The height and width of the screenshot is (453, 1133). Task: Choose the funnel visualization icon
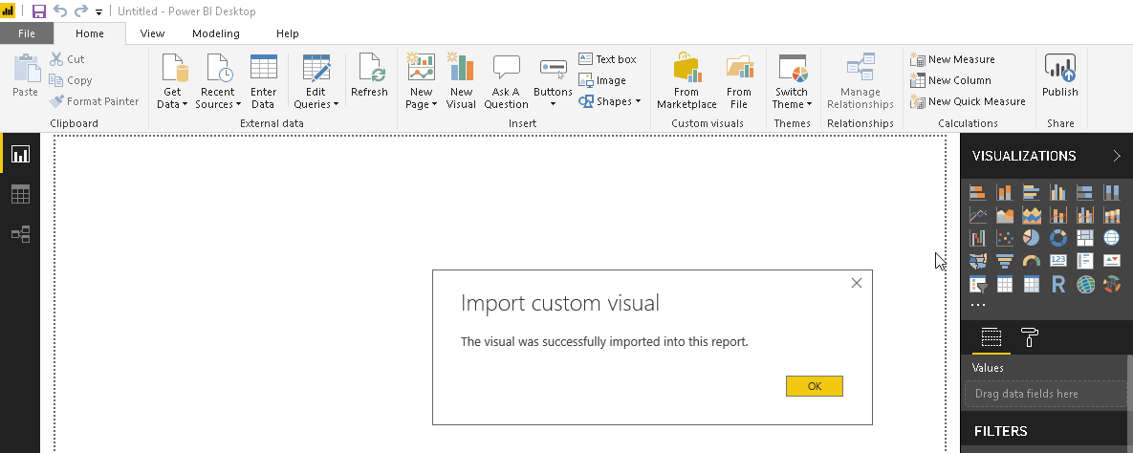click(1004, 261)
